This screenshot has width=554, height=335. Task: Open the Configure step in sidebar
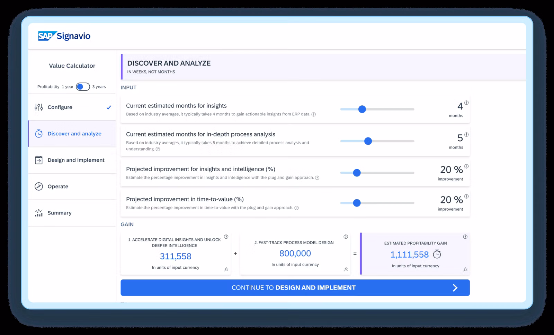coord(60,107)
